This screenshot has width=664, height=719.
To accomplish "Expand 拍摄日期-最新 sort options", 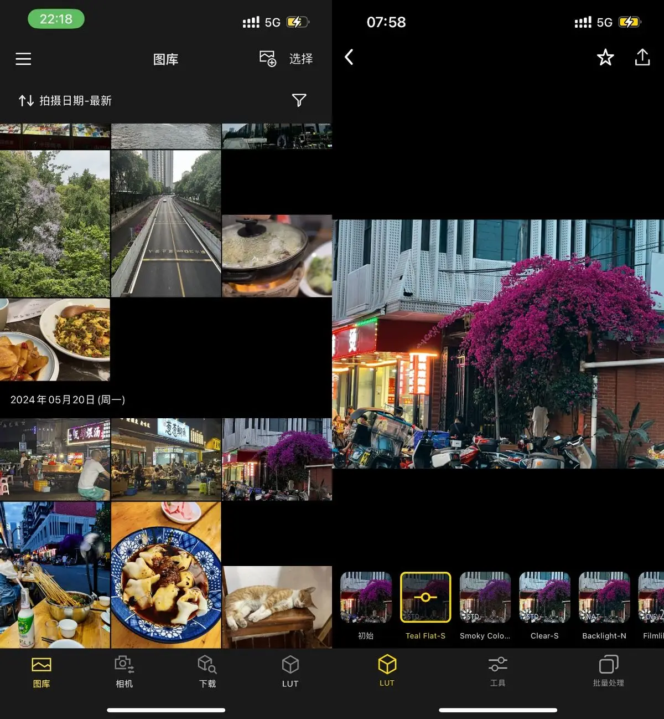I will (65, 100).
